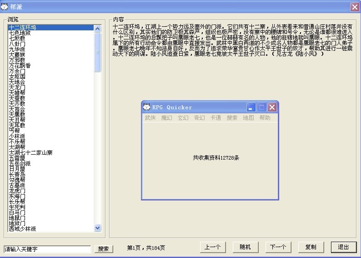Select 西域少林派 in the list
The image size is (361, 258).
pyautogui.click(x=51, y=229)
